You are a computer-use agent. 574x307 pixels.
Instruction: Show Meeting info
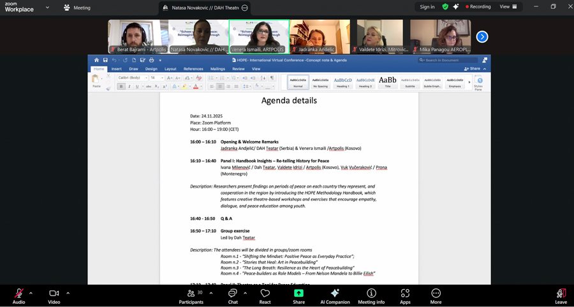tap(371, 295)
